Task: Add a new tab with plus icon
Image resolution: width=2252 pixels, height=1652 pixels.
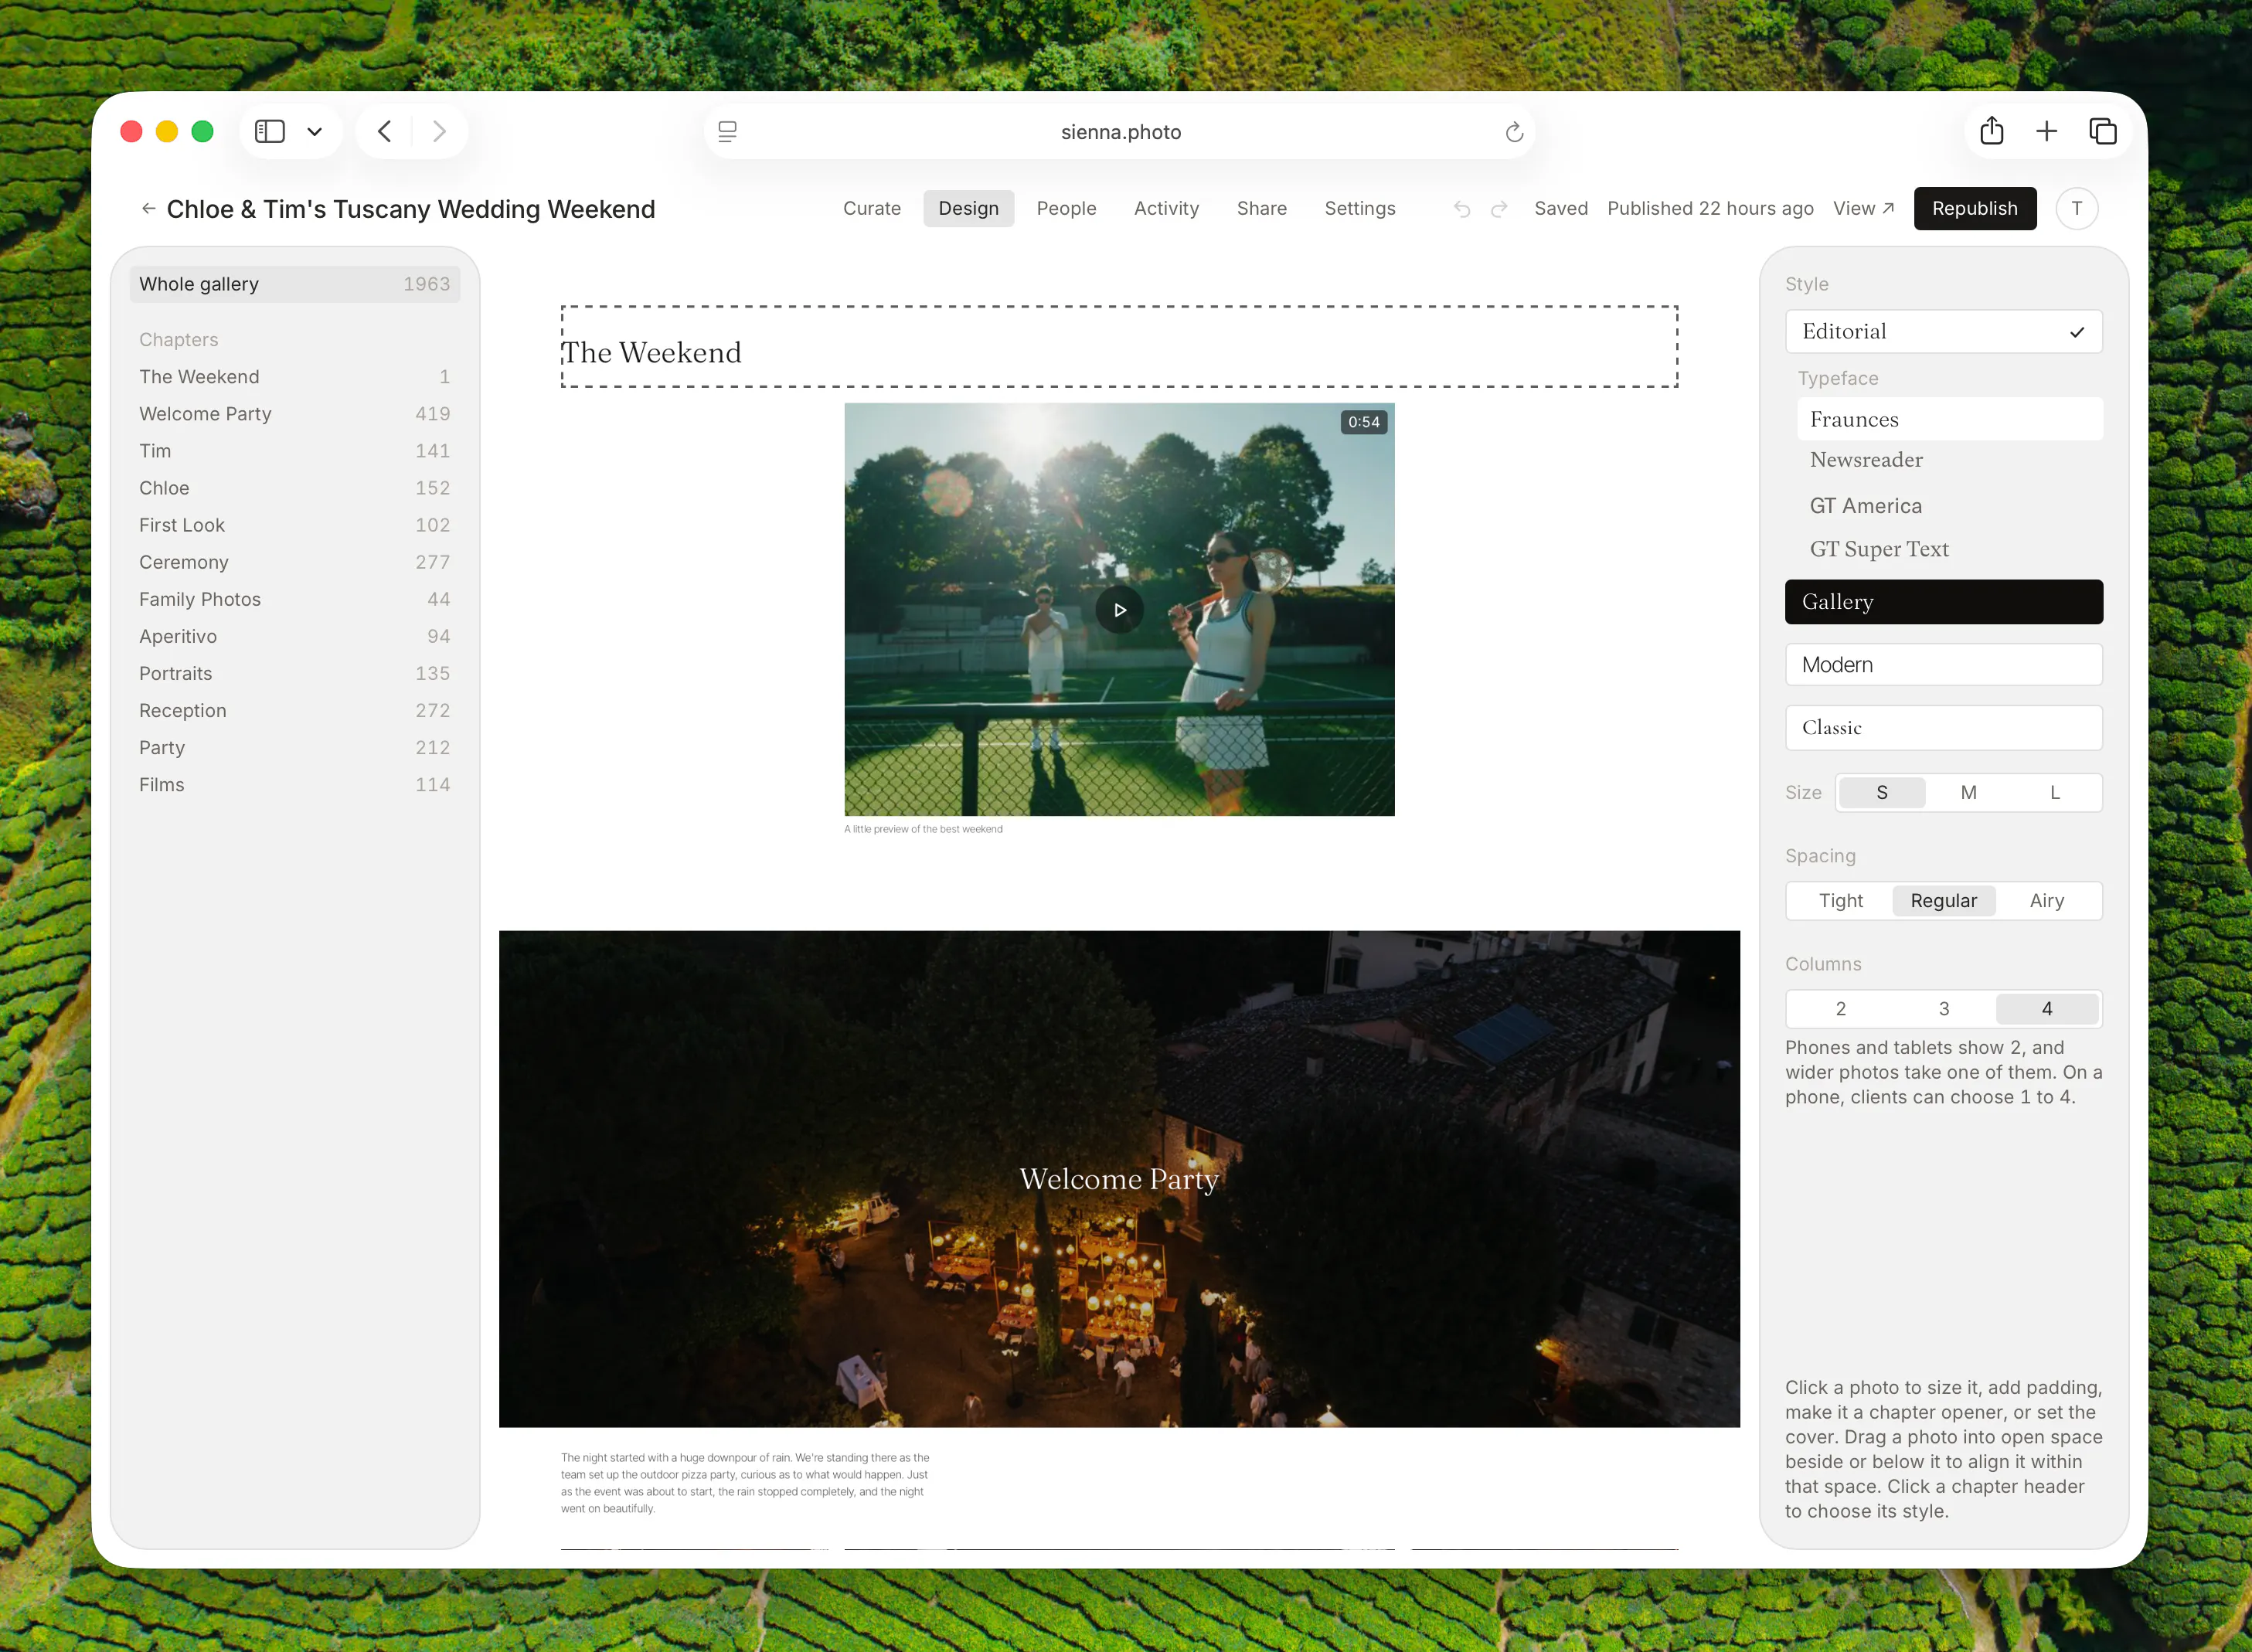Action: pos(2046,131)
